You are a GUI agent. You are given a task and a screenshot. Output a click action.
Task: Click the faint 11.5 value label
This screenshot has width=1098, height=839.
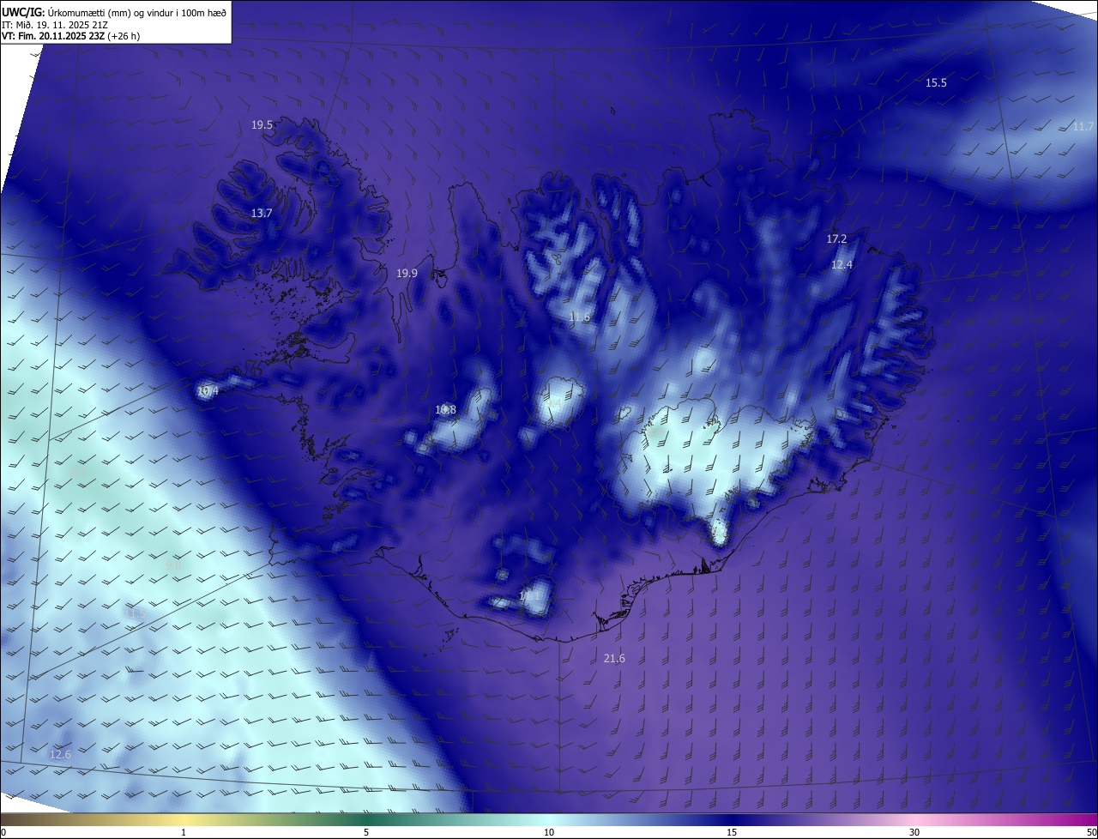[135, 614]
